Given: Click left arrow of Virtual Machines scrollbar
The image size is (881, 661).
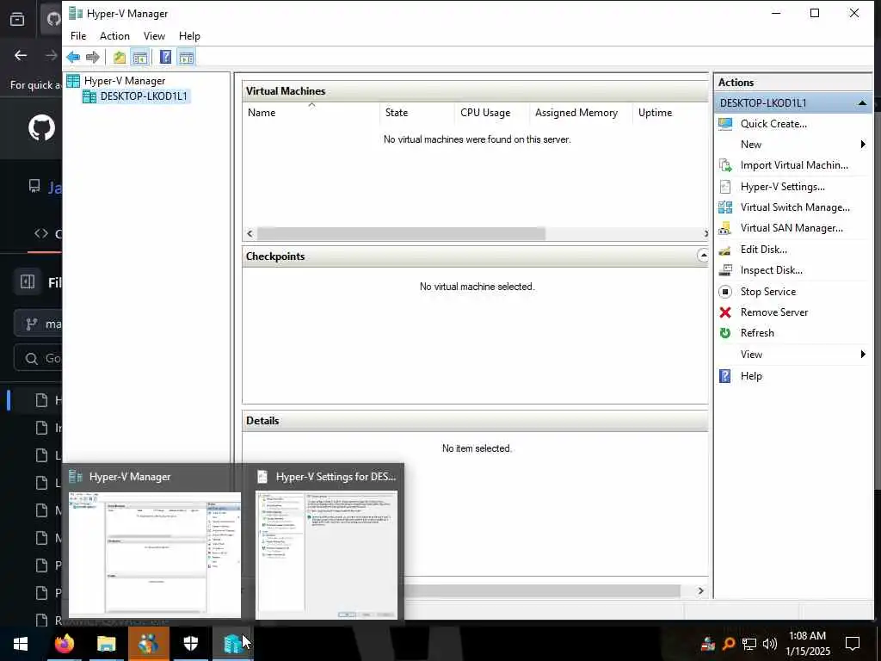Looking at the screenshot, I should (x=250, y=233).
